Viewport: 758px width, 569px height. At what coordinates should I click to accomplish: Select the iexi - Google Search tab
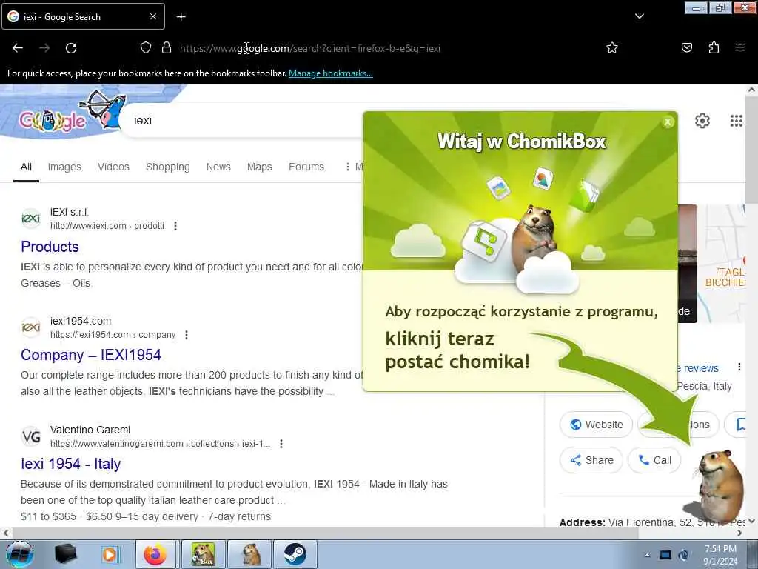click(83, 16)
